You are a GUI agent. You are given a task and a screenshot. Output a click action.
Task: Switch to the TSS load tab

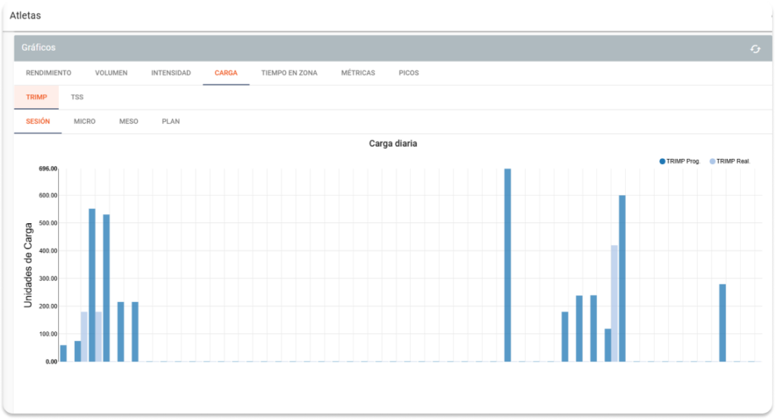click(77, 98)
